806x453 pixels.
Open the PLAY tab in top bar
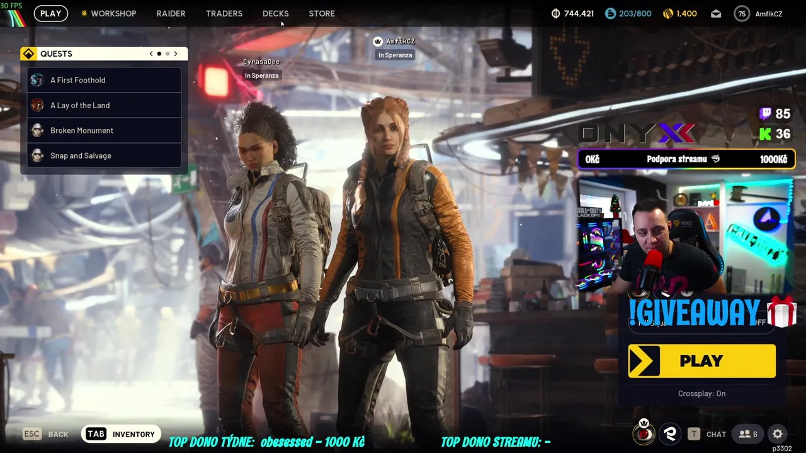(51, 13)
